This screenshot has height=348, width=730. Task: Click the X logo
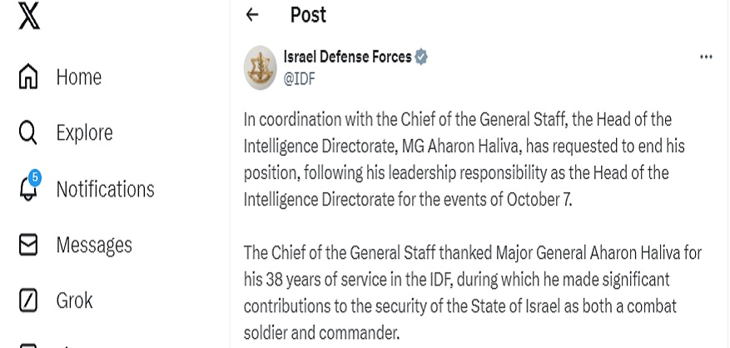[28, 18]
